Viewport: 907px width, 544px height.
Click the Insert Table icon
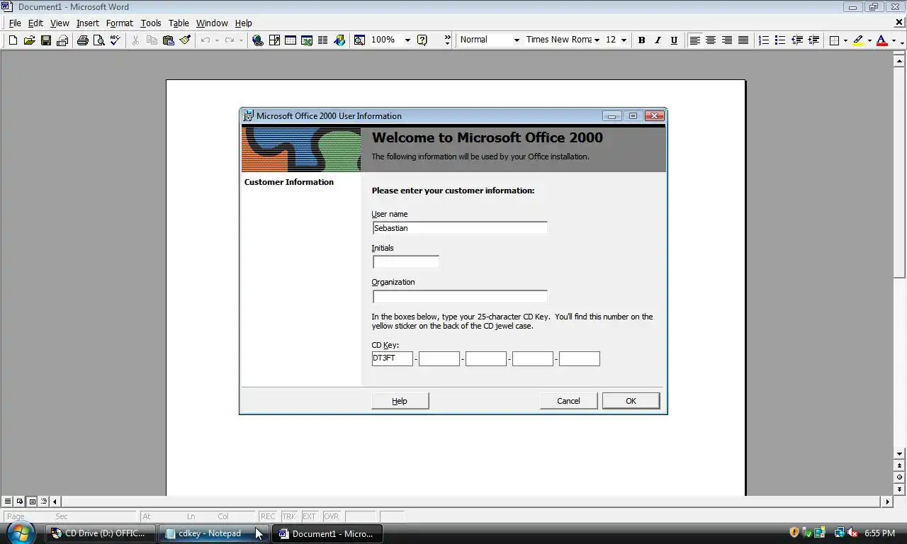pos(291,40)
